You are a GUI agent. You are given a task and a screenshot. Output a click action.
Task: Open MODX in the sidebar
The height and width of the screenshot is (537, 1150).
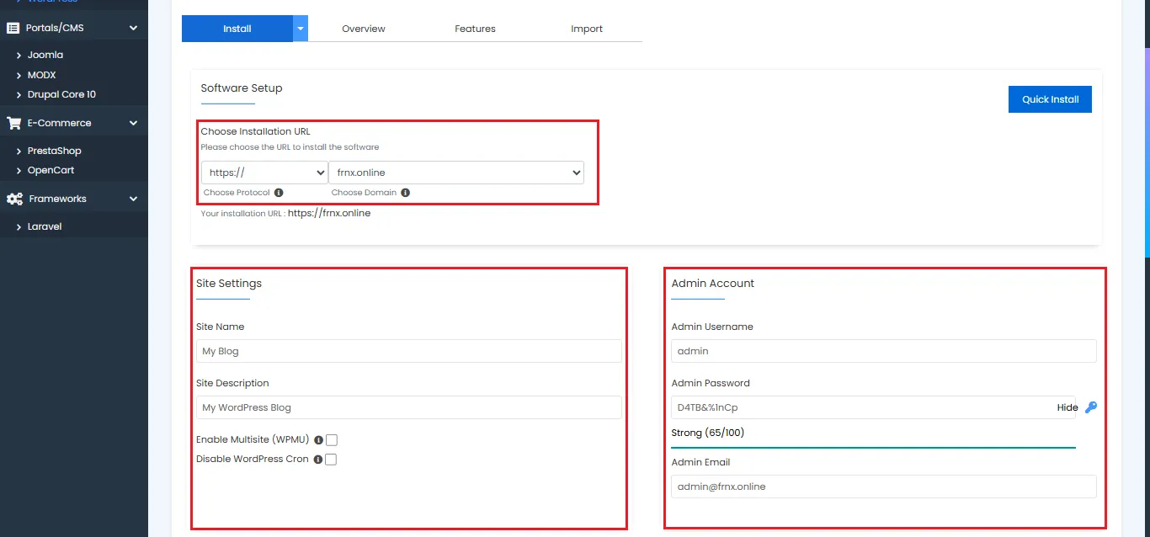[x=41, y=75]
